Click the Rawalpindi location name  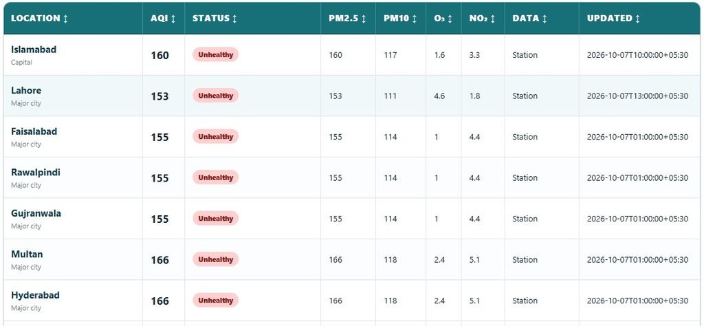(36, 172)
